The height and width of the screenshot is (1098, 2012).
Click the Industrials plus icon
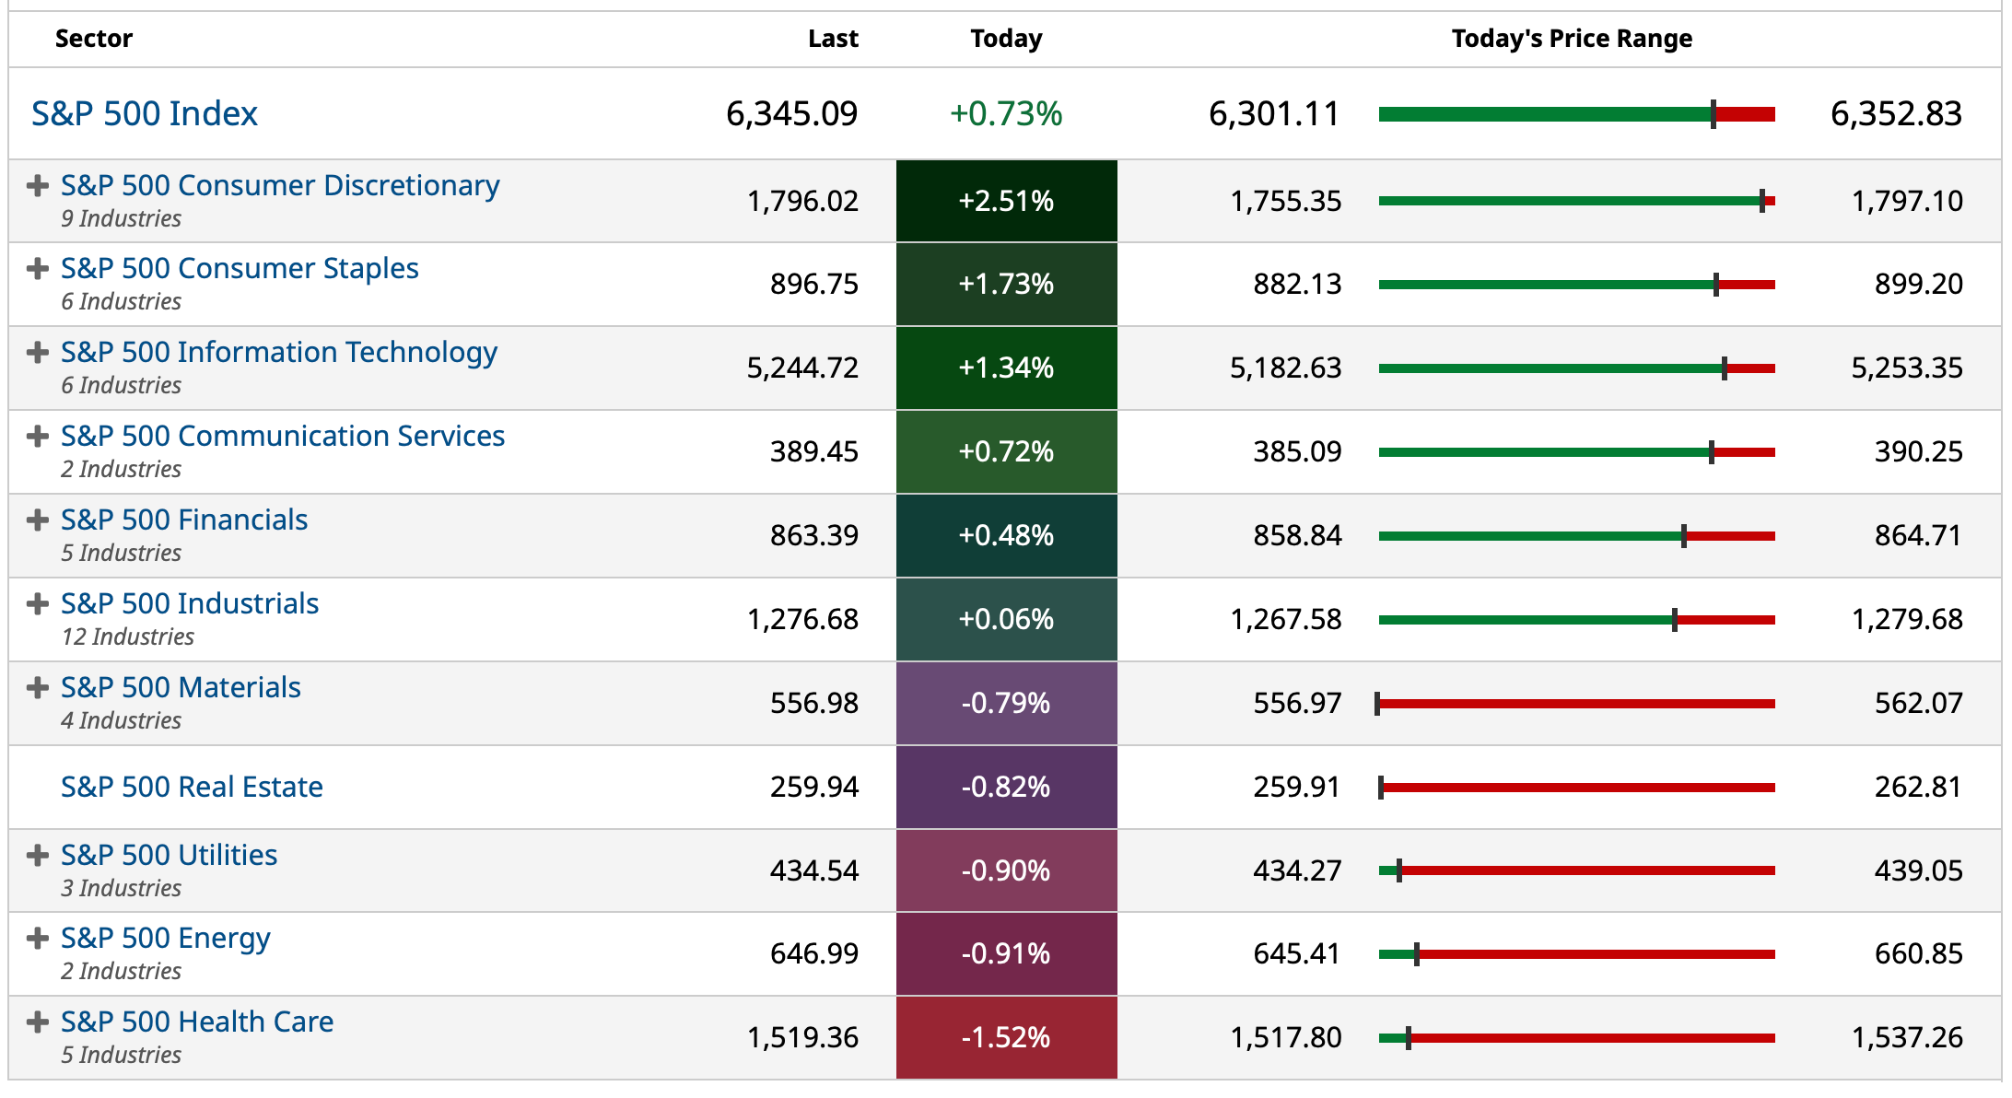pos(38,604)
